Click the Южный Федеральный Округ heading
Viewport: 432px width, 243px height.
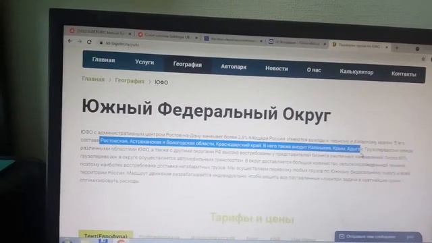(206, 111)
